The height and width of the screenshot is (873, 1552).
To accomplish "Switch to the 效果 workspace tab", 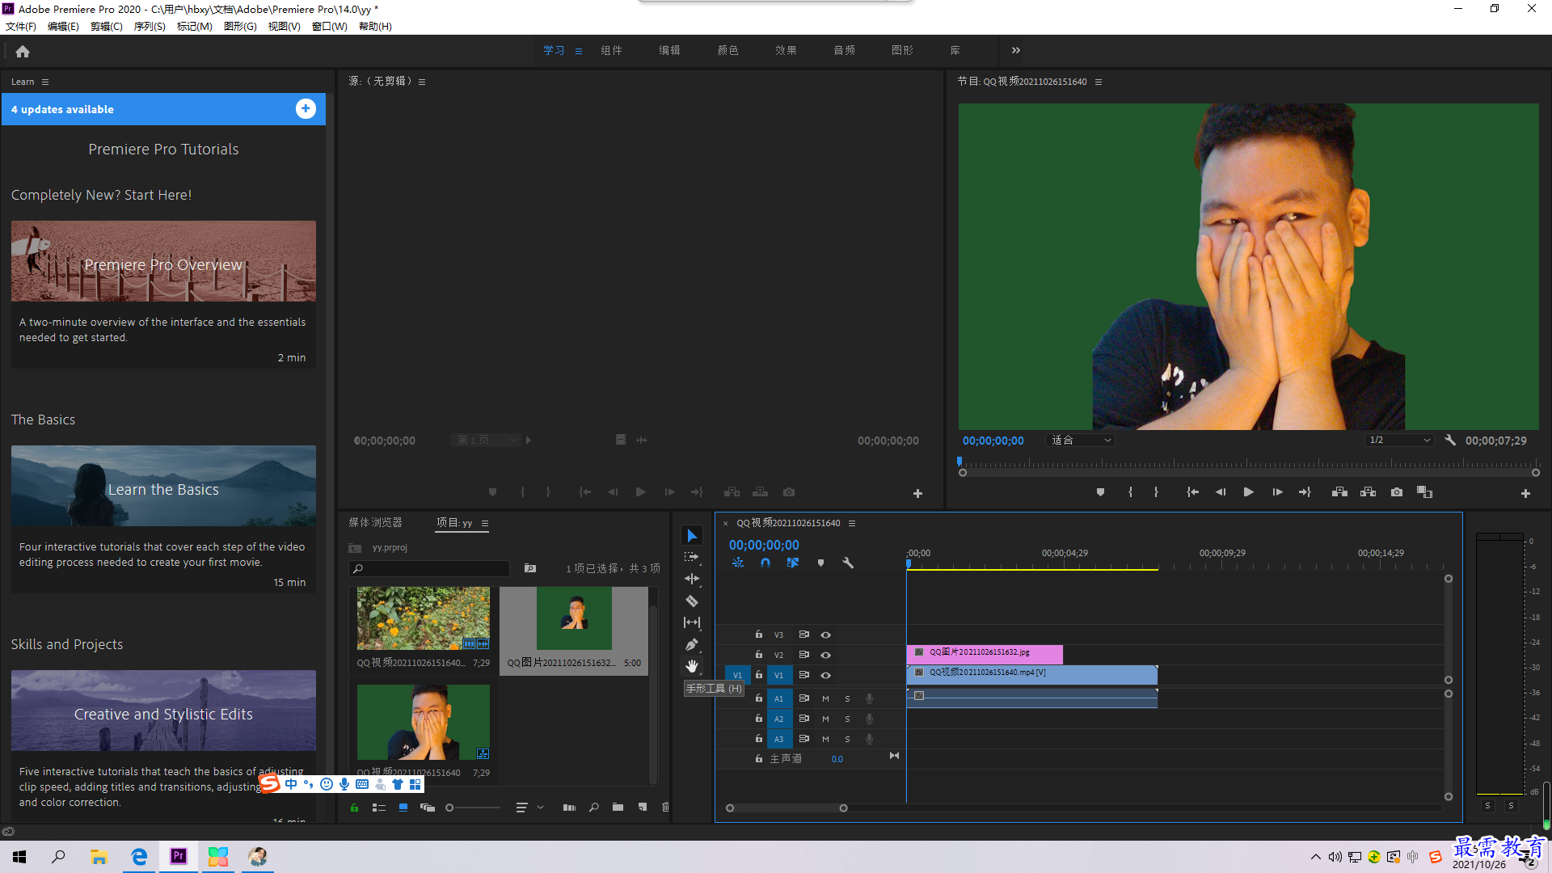I will 786,50.
